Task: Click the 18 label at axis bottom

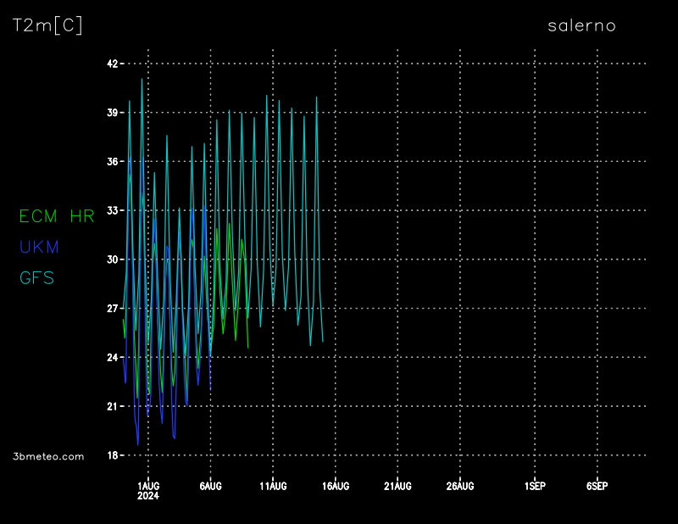Action: tap(112, 455)
